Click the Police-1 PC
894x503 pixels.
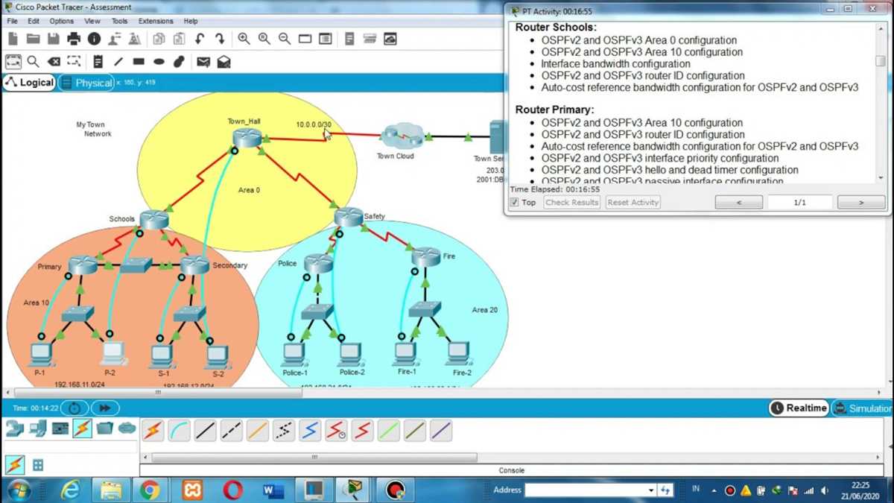(294, 353)
